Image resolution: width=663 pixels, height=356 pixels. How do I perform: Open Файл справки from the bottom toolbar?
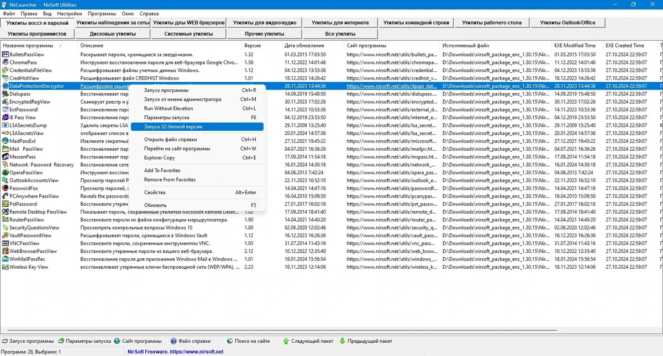191,341
